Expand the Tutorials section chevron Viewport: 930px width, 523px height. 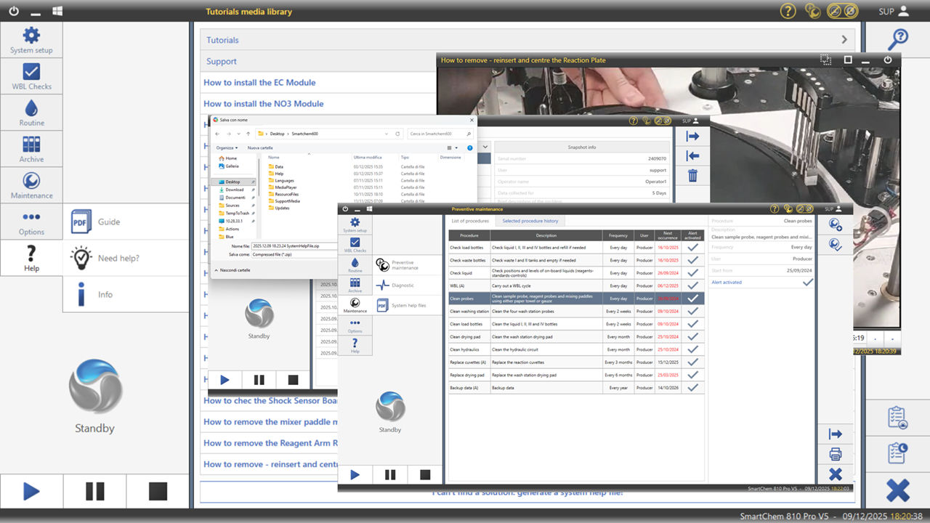[844, 40]
